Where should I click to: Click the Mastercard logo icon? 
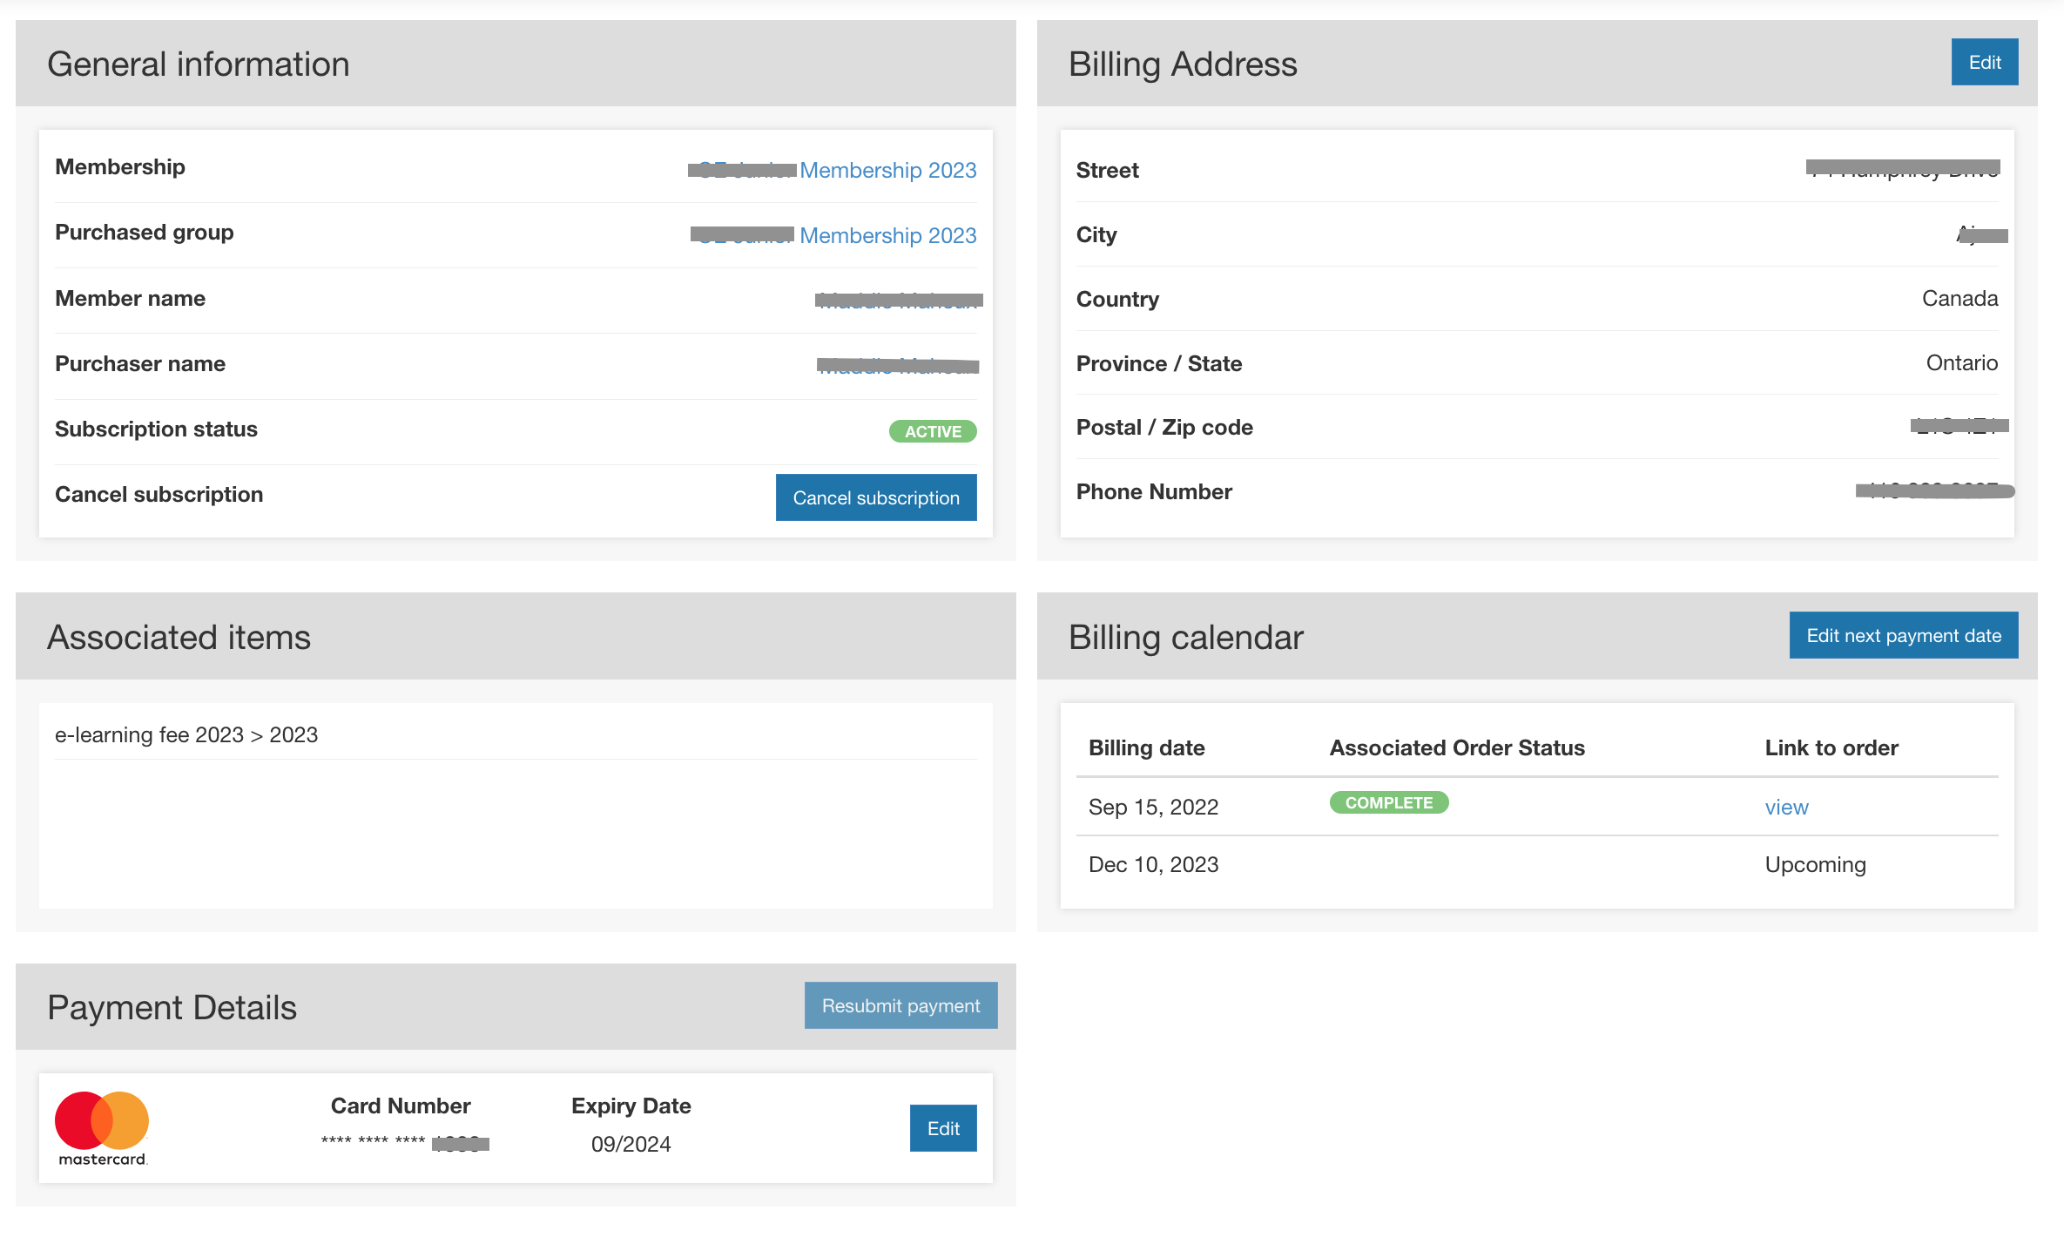(x=102, y=1127)
